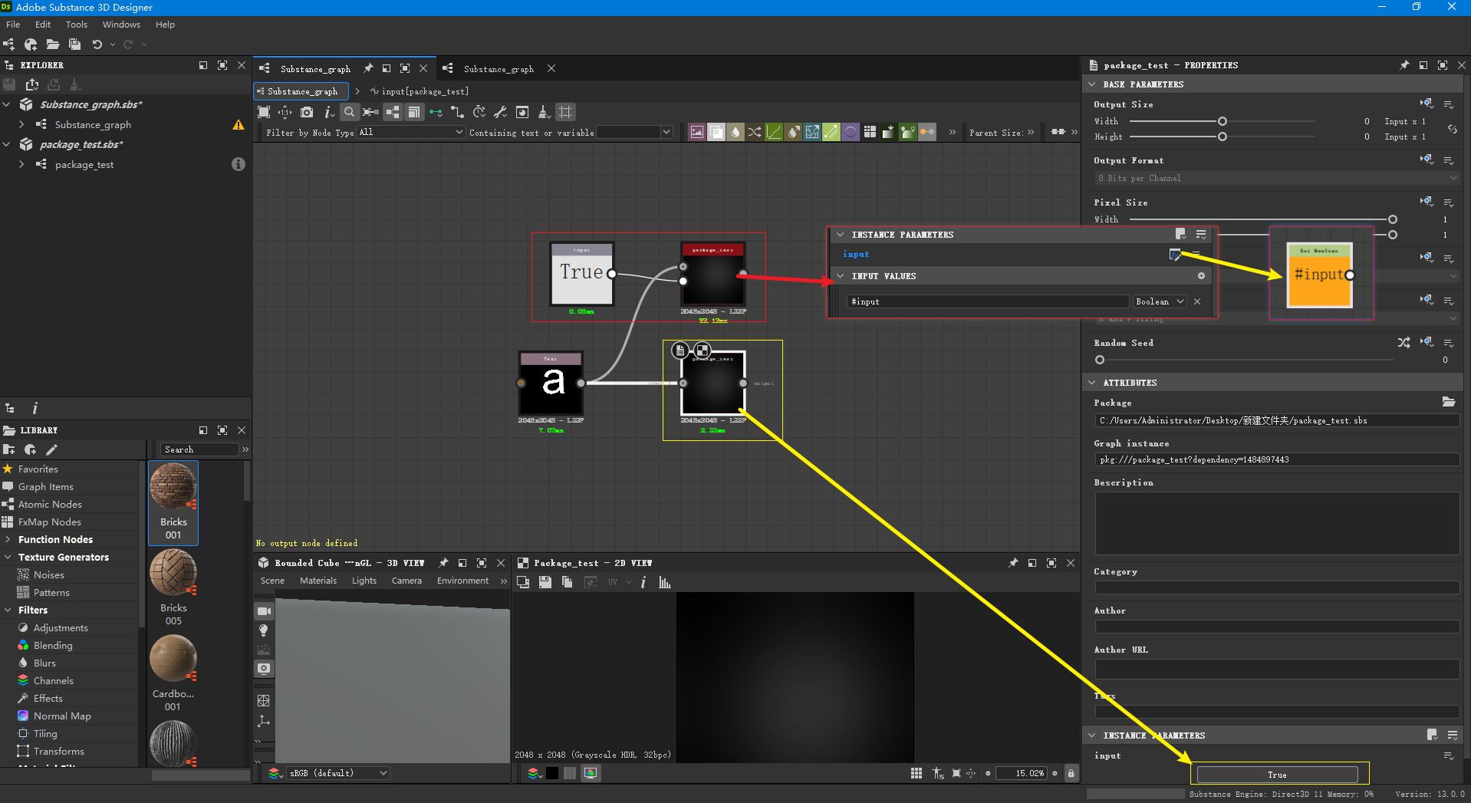Click the Library search field

click(x=198, y=449)
